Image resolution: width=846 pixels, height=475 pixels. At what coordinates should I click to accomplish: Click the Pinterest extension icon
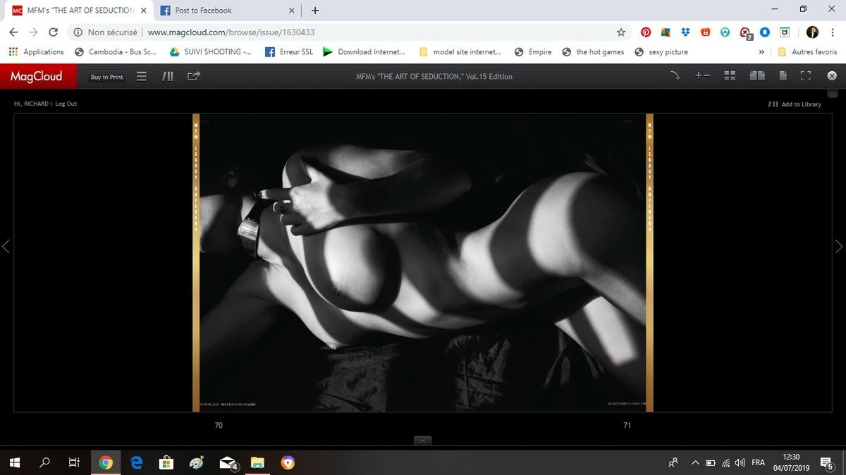645,32
